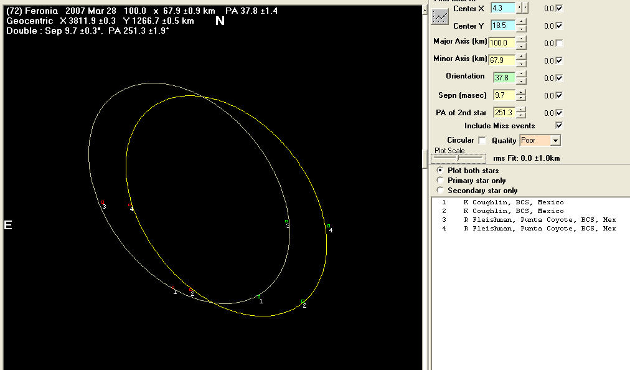Click the Center Y input field
Screen dimensions: 630x370
coord(504,26)
